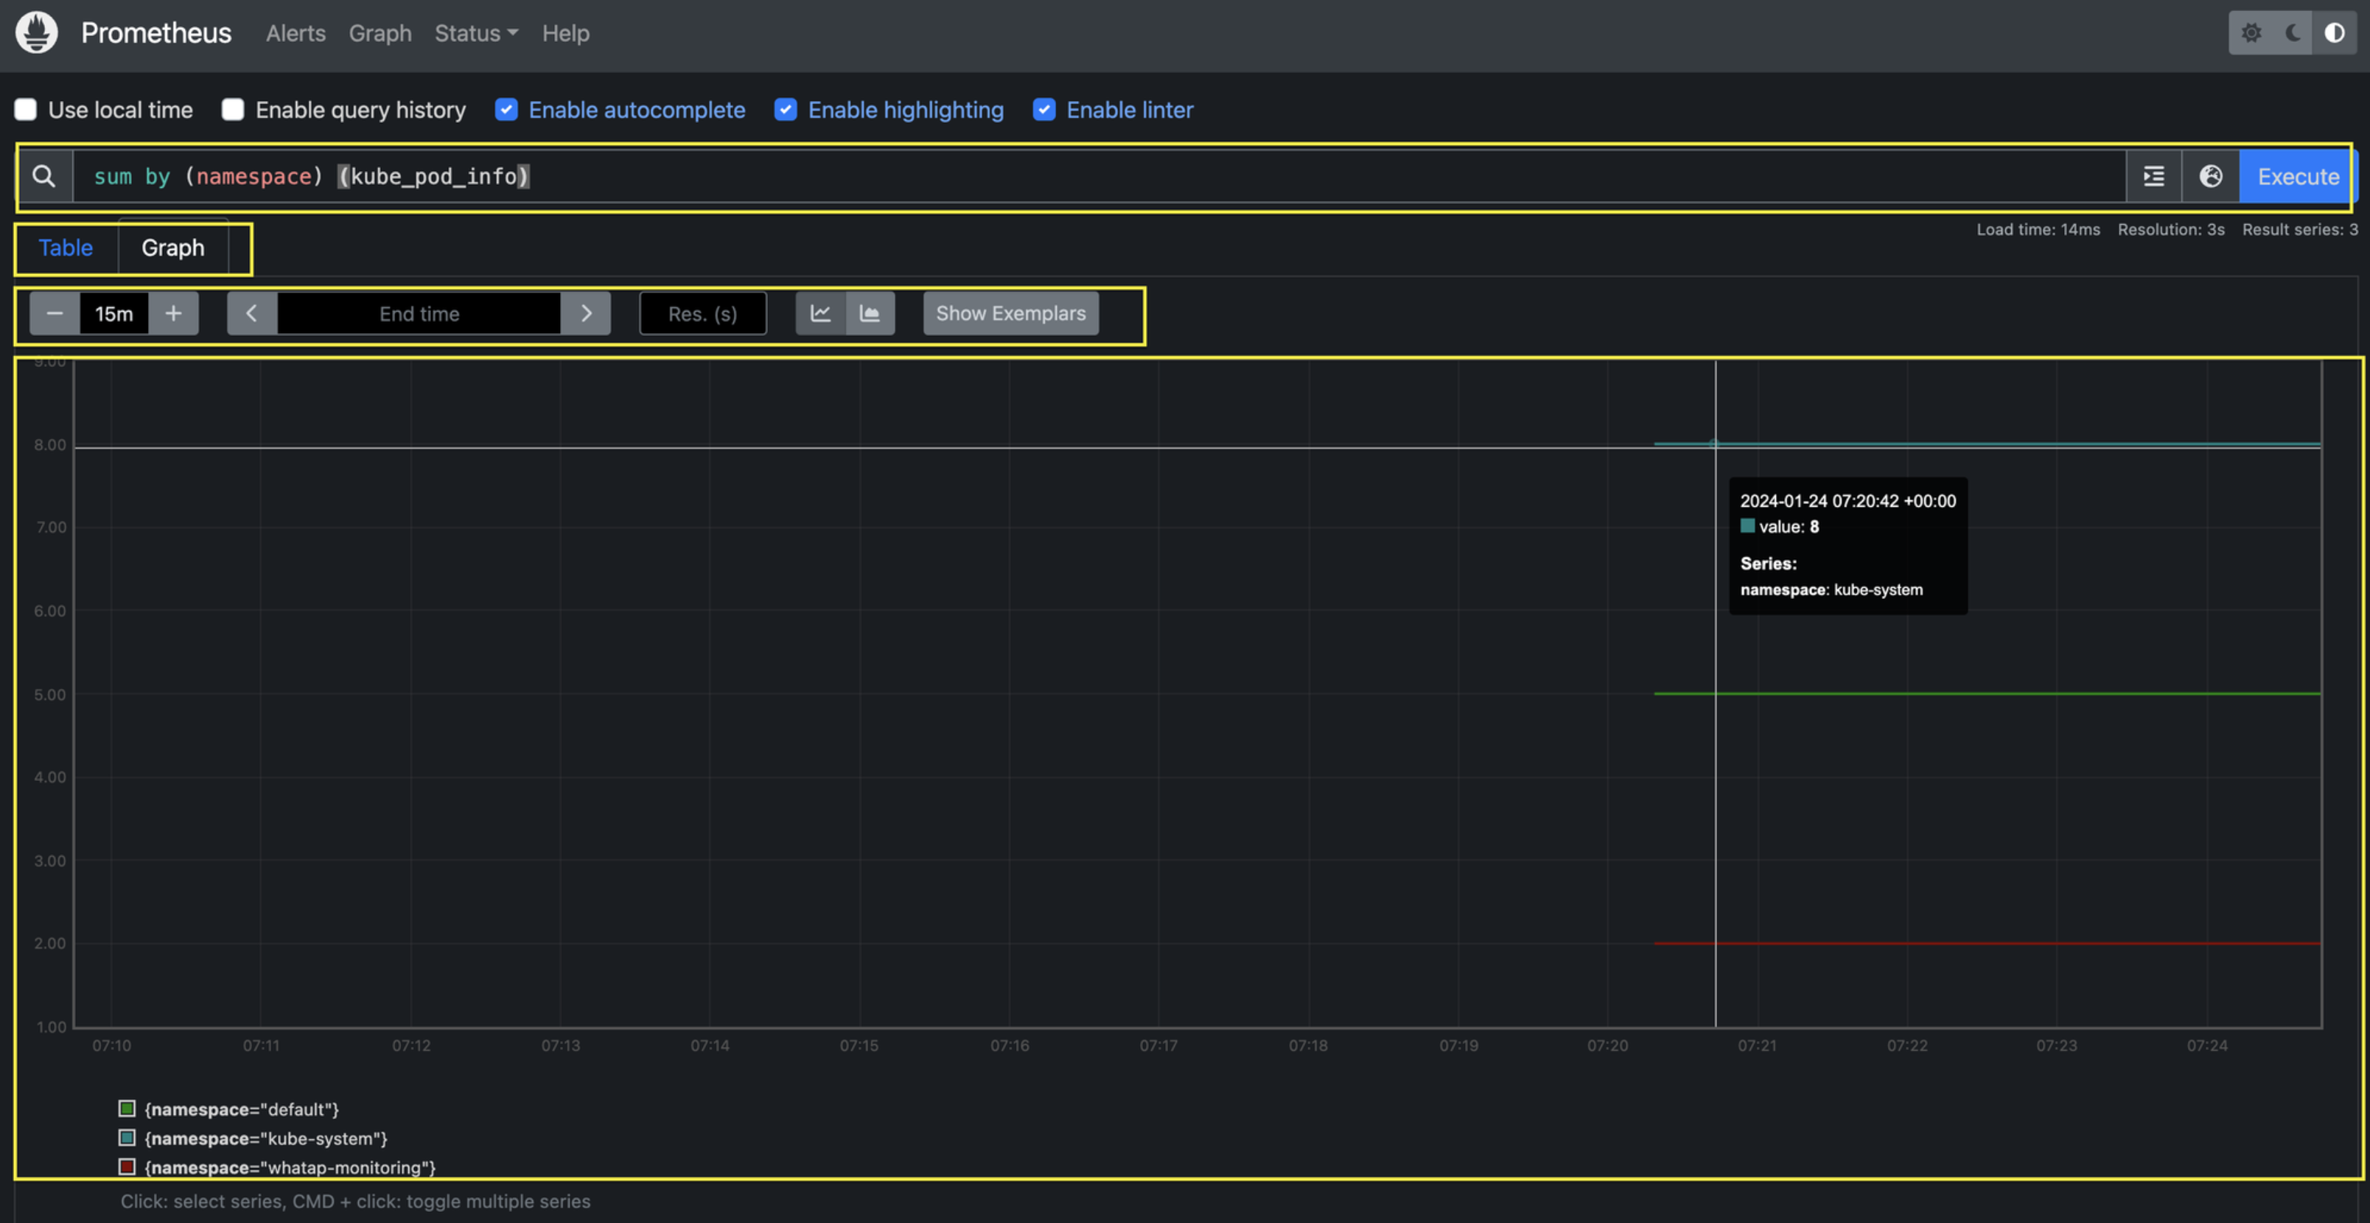Screen dimensions: 2370x1223
Task: Switch to dark theme moon icon
Action: [2293, 33]
